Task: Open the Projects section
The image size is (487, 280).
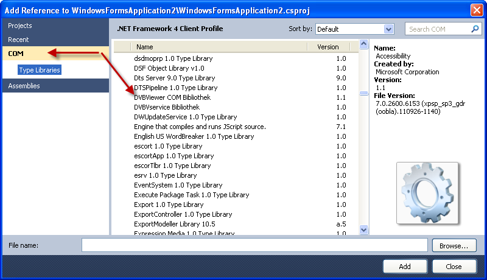Action: coord(20,26)
